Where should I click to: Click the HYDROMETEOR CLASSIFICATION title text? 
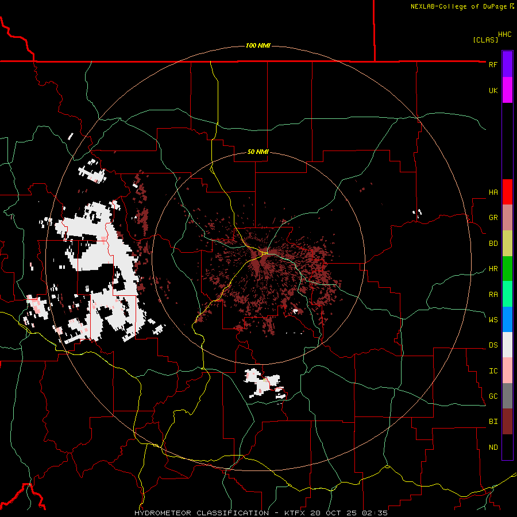[202, 513]
